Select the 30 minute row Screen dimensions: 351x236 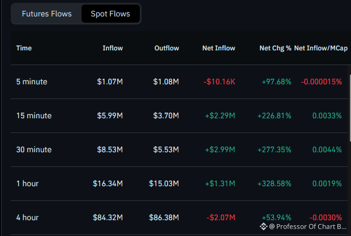tap(179, 149)
